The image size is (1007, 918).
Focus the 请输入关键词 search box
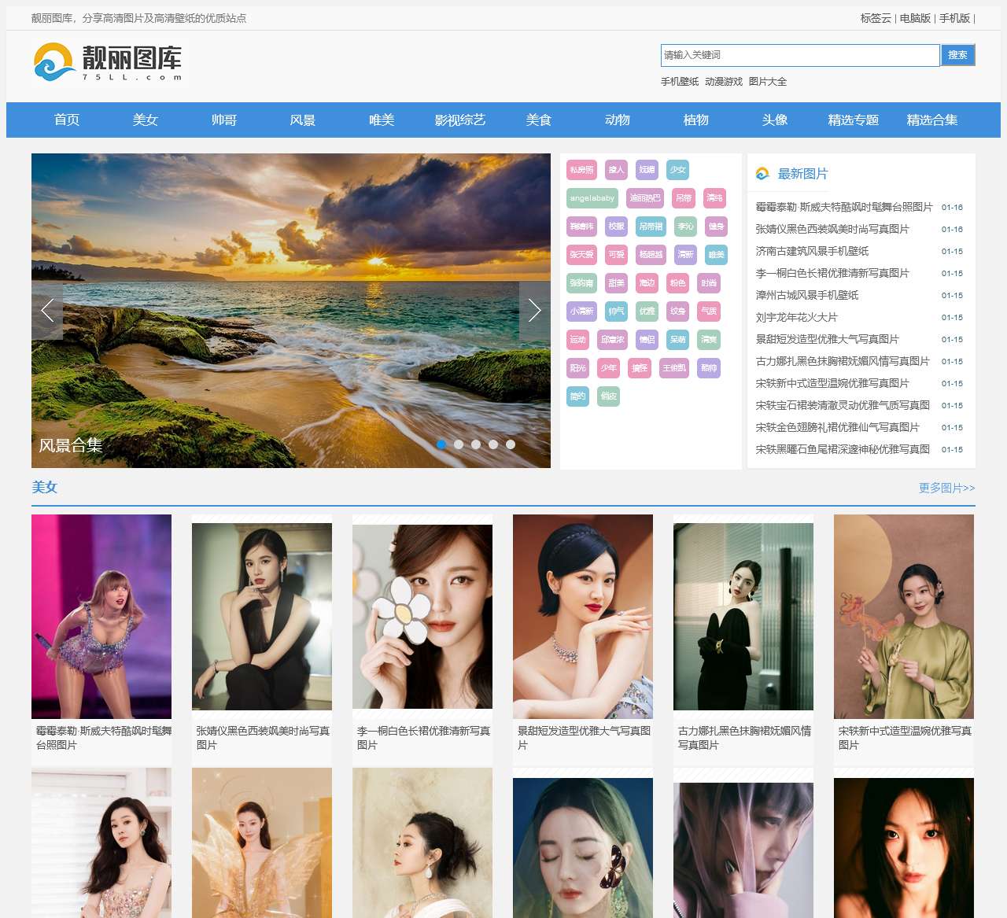(800, 55)
